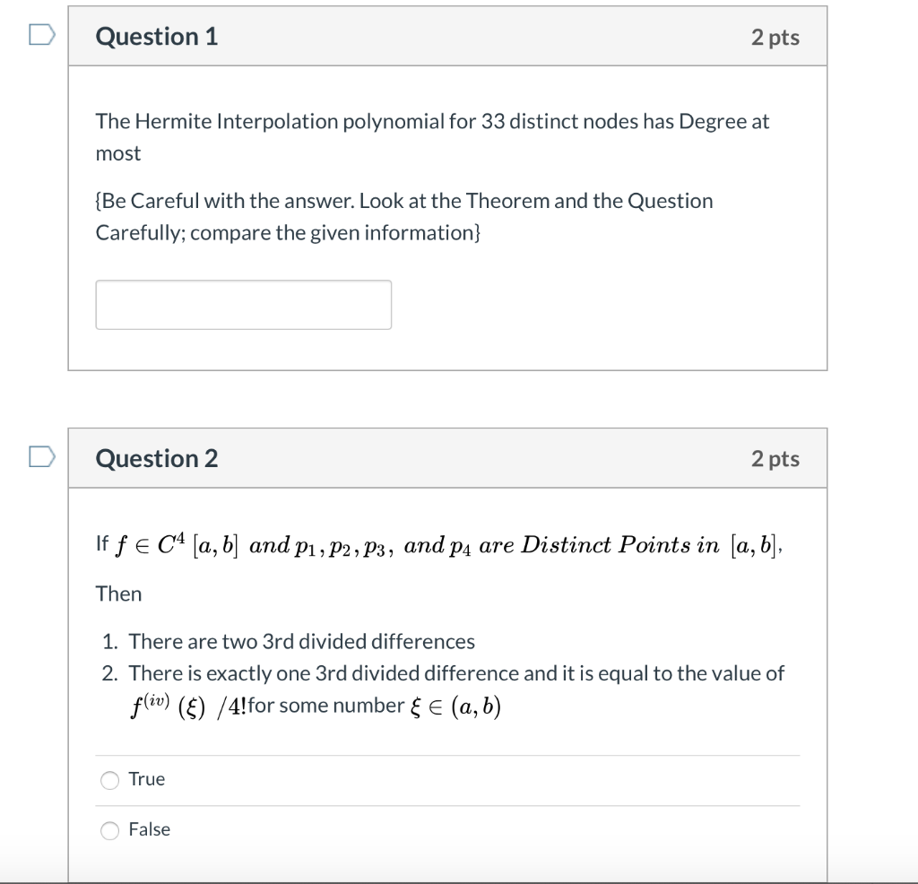
Task: Click the Question 2 answer area divider
Action: [x=448, y=754]
